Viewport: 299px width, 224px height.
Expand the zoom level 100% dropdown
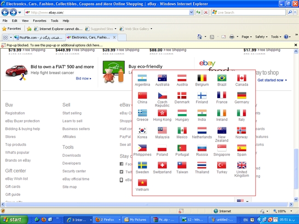point(291,211)
